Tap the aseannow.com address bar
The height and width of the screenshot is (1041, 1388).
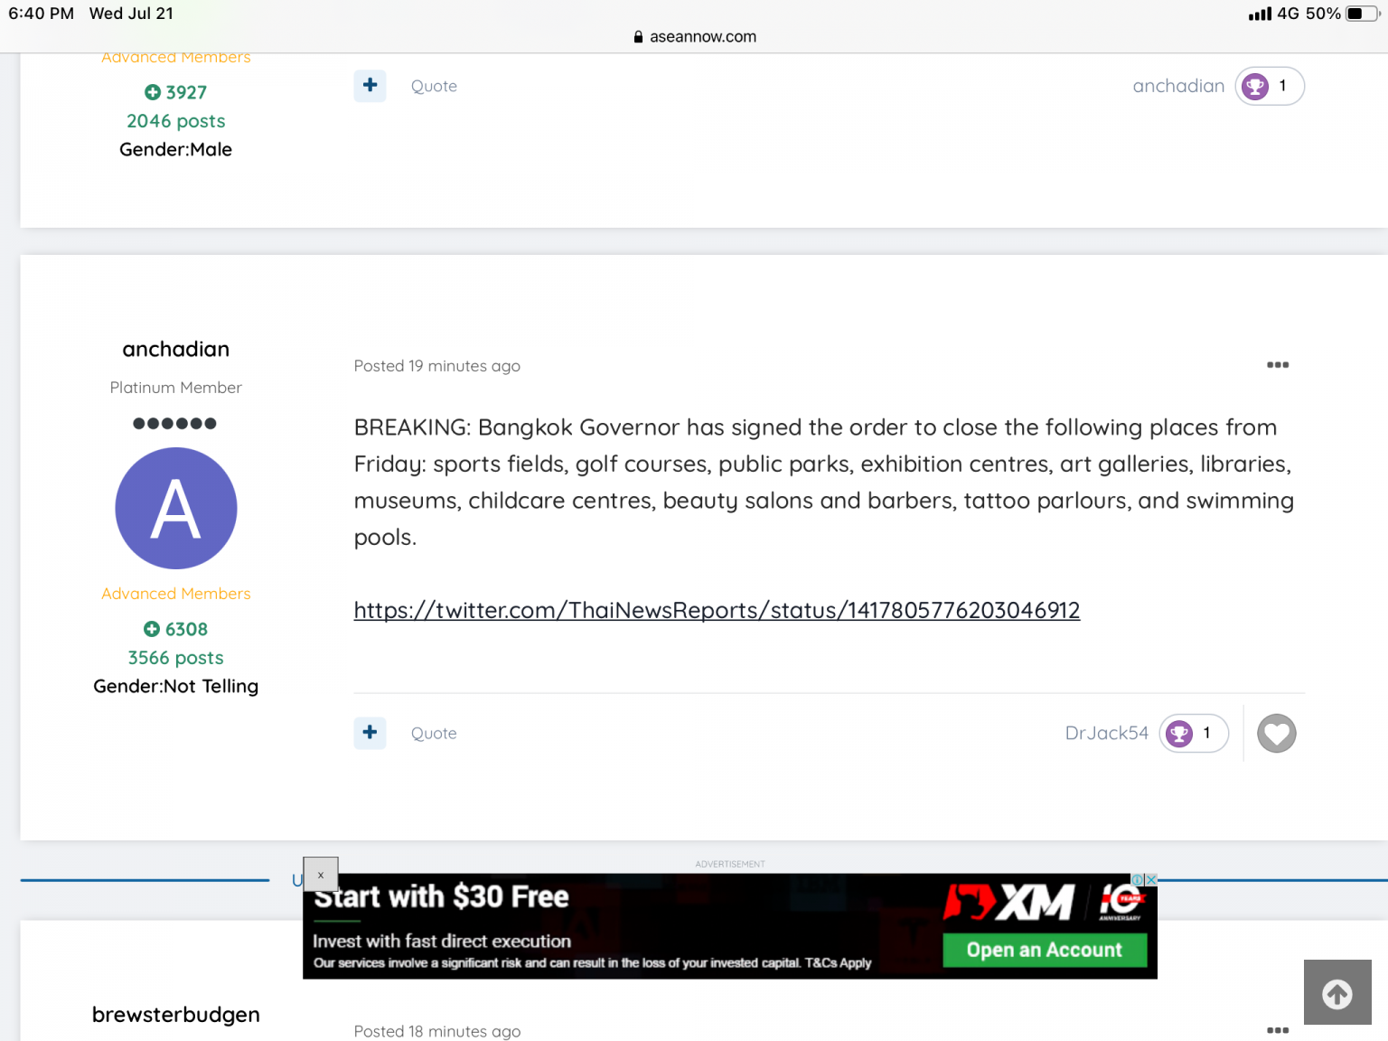(x=694, y=37)
